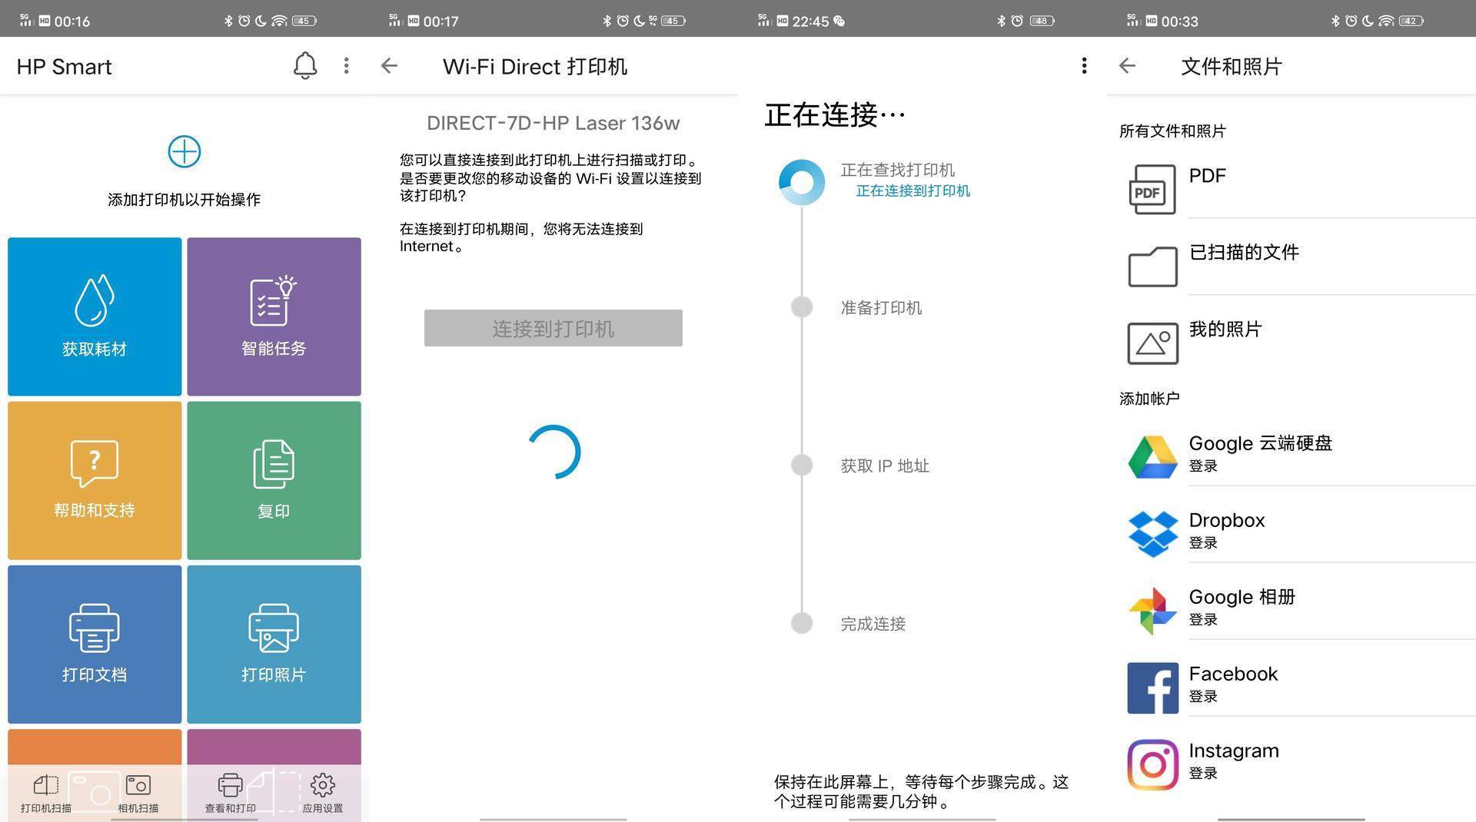Tap the 连接到打印机 button

pos(552,327)
